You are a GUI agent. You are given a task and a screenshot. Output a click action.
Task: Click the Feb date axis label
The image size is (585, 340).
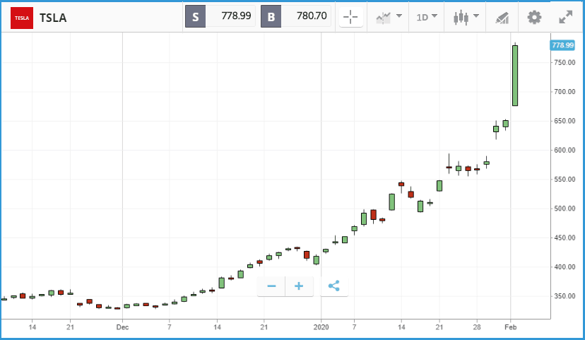[511, 327]
